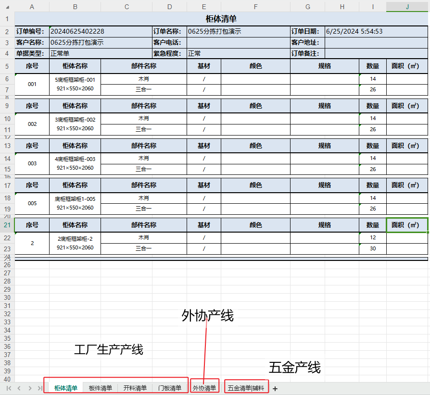Jump to last sheet with navigation arrow

point(39,388)
